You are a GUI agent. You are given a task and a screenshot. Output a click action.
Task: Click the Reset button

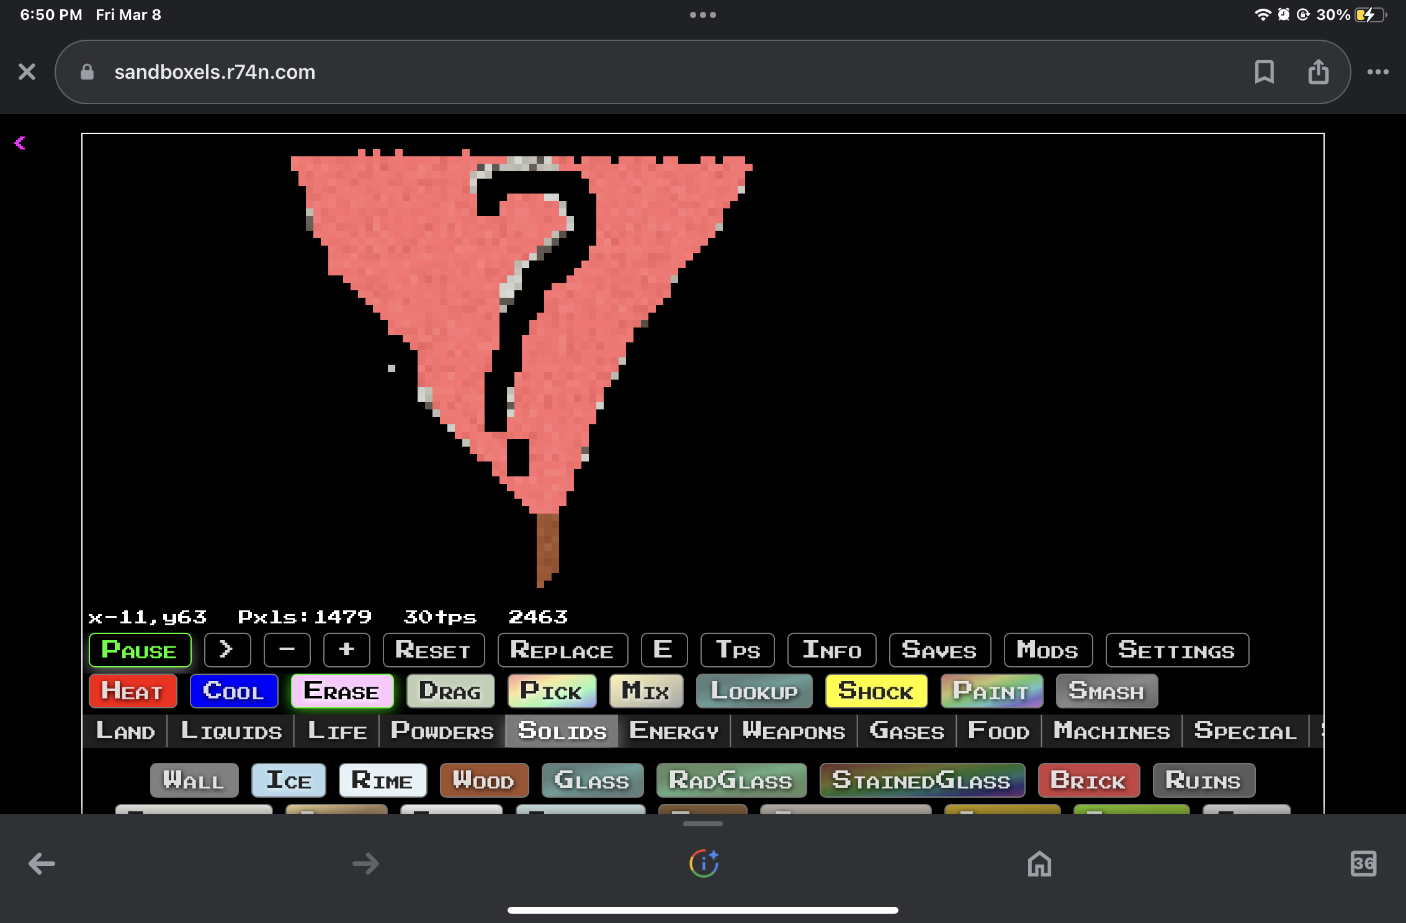(433, 650)
